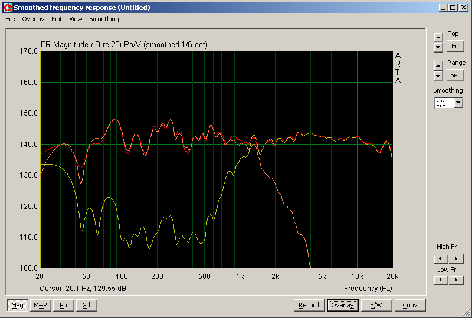Open the Overlay menu
This screenshot has height=318, width=472.
coord(33,19)
